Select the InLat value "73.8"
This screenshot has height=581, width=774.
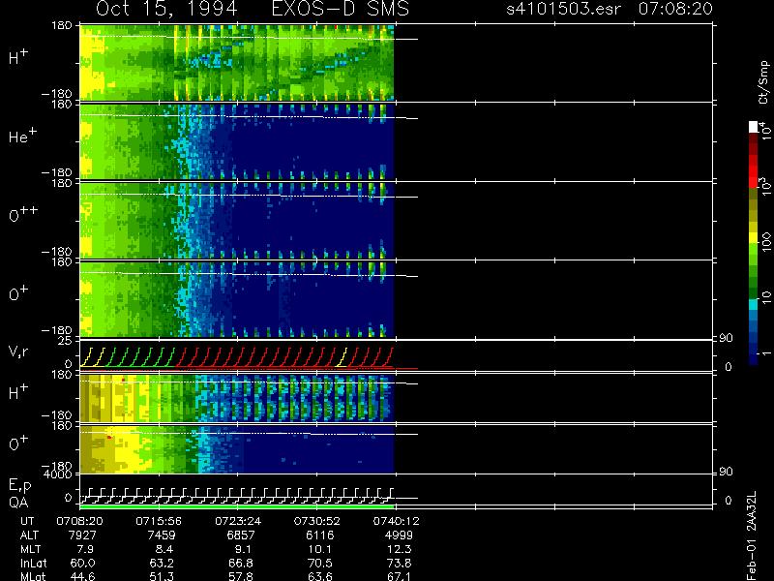399,564
